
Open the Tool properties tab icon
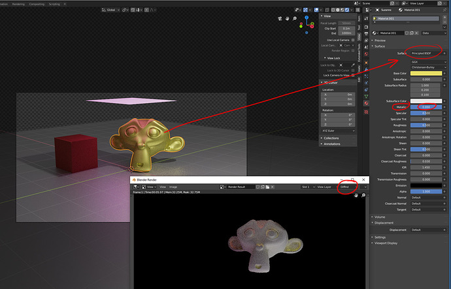(366, 19)
